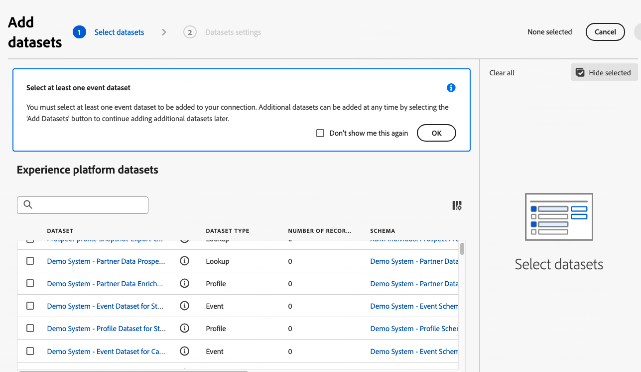This screenshot has width=641, height=372.
Task: Show info for Event Dataset for Ca... row
Action: (185, 352)
